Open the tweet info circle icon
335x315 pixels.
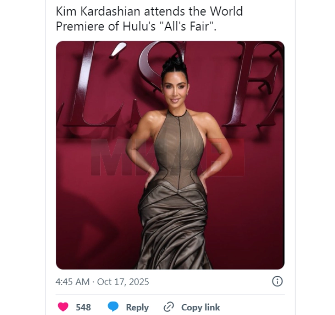(277, 281)
